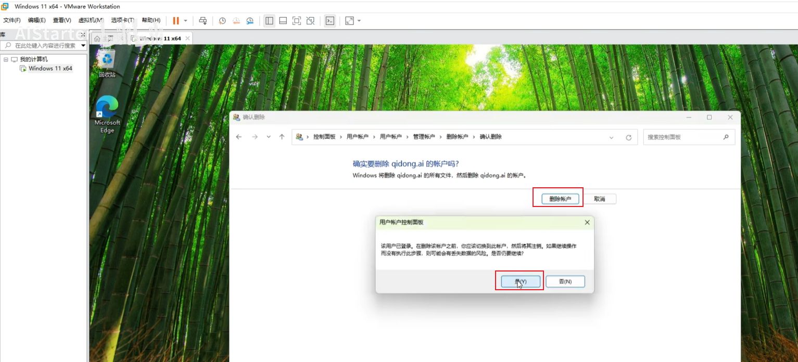Open the power options dropdown arrow
This screenshot has height=362, width=798.
click(185, 21)
